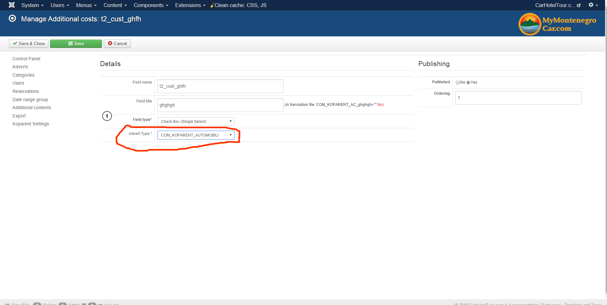Viewport: 607px width, 305px height.
Task: Click the green Save button
Action: click(76, 44)
